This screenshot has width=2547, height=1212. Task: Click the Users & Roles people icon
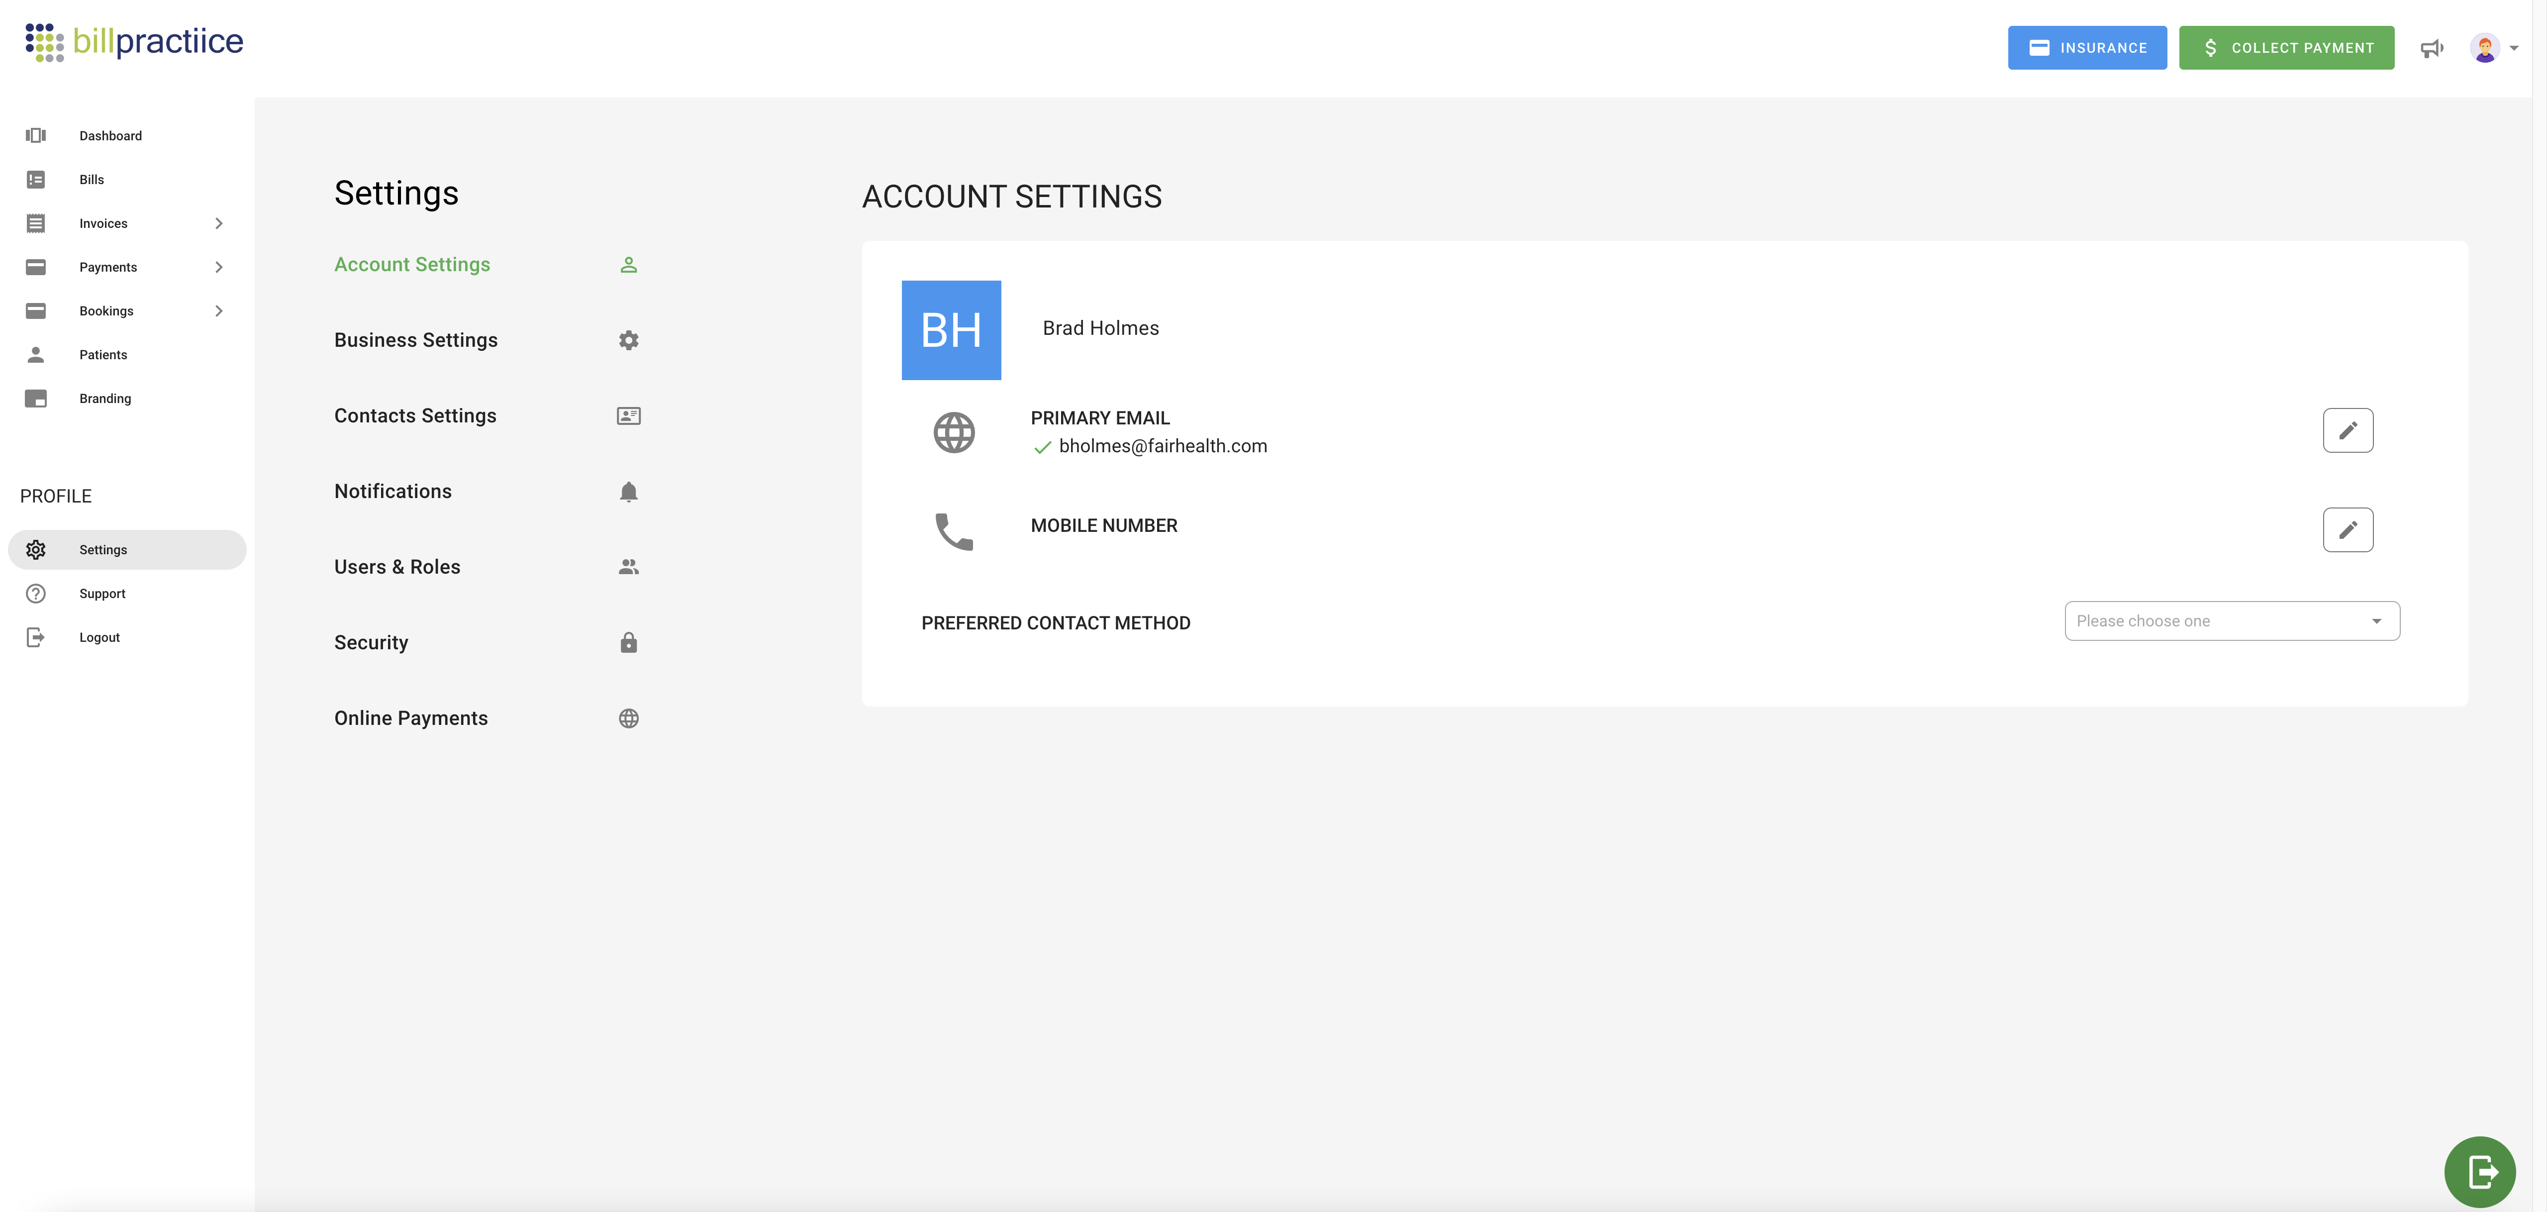tap(628, 568)
